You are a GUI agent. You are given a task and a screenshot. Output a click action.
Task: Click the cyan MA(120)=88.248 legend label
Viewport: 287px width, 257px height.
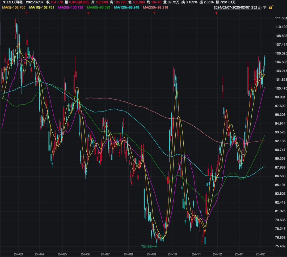(x=127, y=7)
